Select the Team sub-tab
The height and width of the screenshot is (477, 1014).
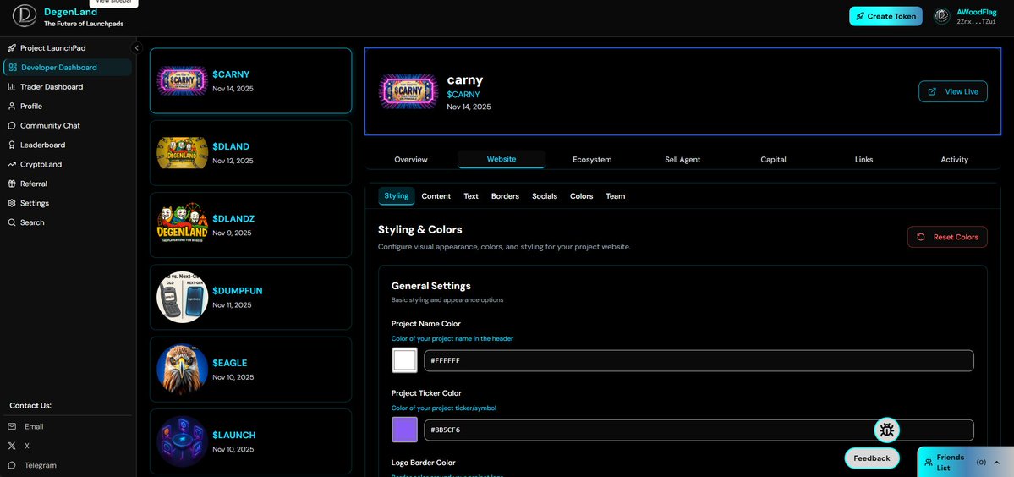tap(615, 196)
